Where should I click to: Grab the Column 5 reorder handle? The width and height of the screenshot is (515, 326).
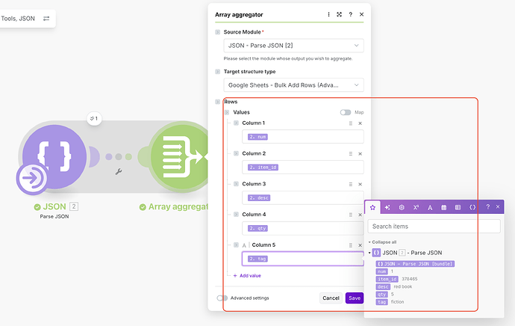(351, 245)
